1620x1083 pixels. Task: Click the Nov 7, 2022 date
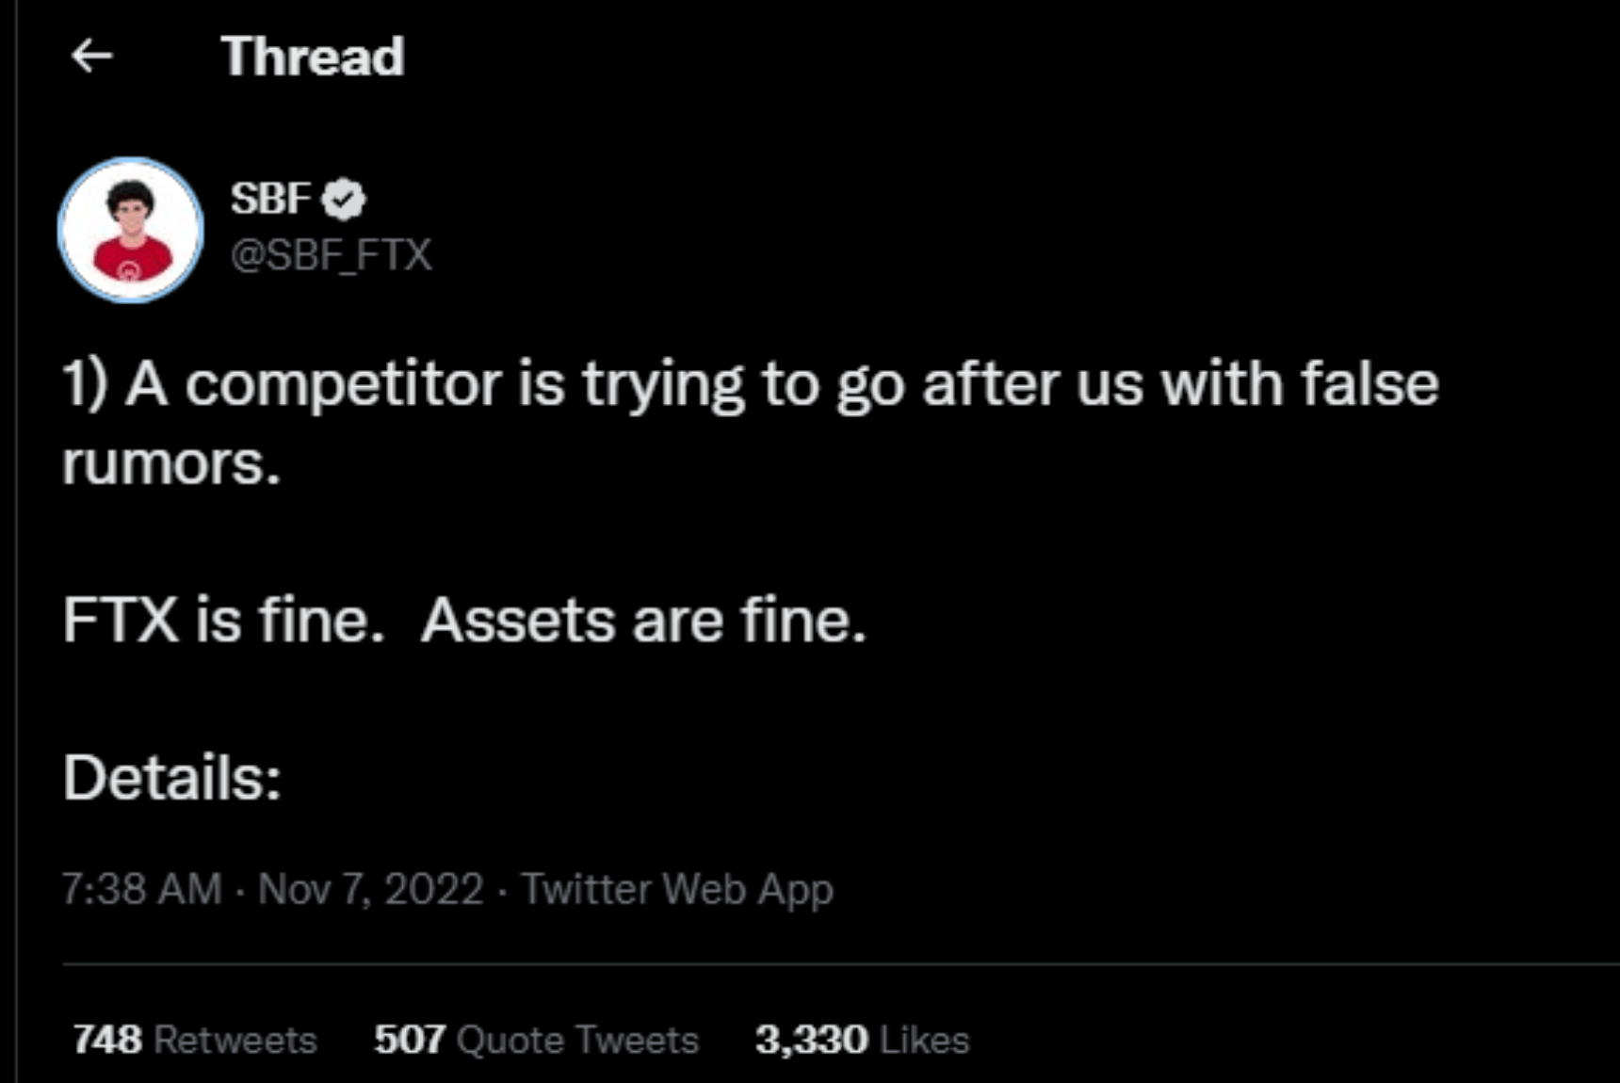pyautogui.click(x=371, y=889)
